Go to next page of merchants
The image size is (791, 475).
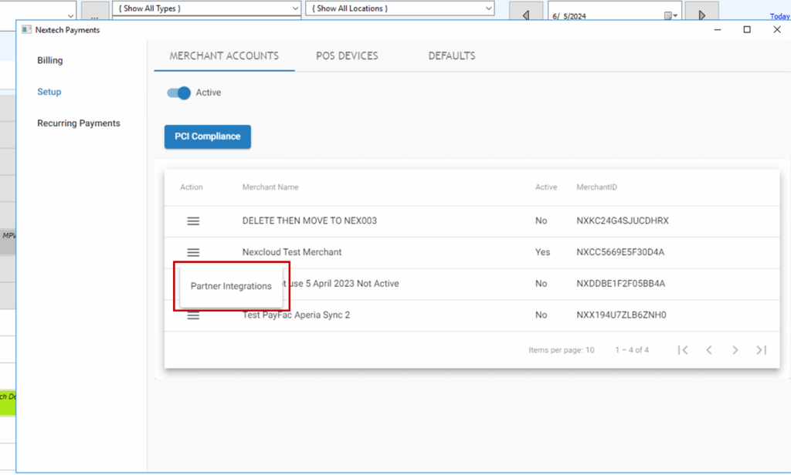[735, 350]
